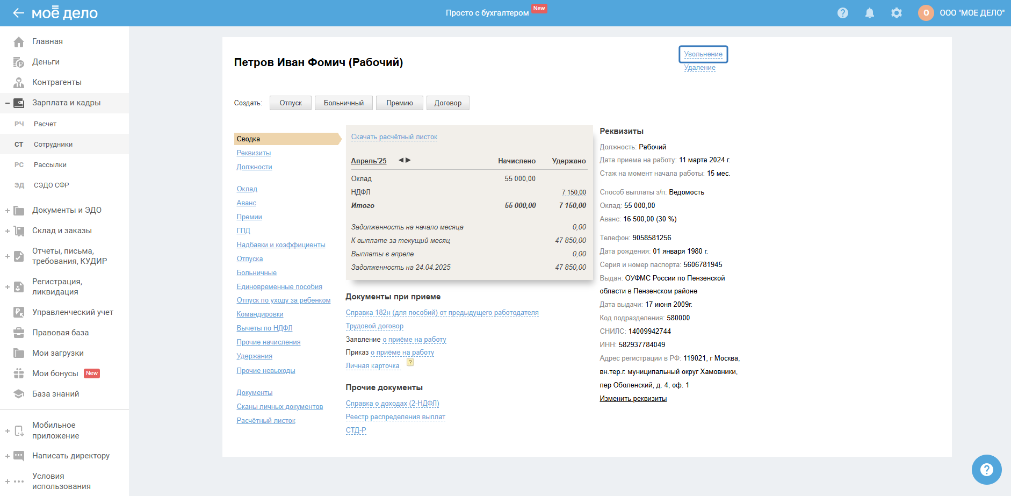
Task: Download payslip via Скачать расчётный листок
Action: tap(394, 137)
